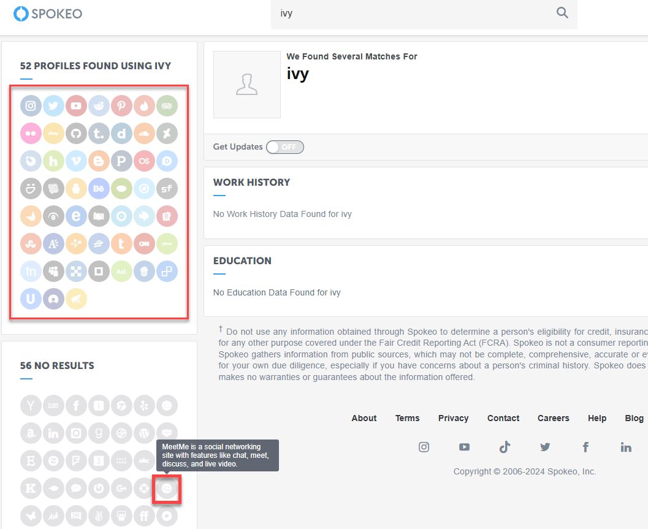
Task: Click the Pinterest icon under profiles found
Action: click(x=121, y=105)
